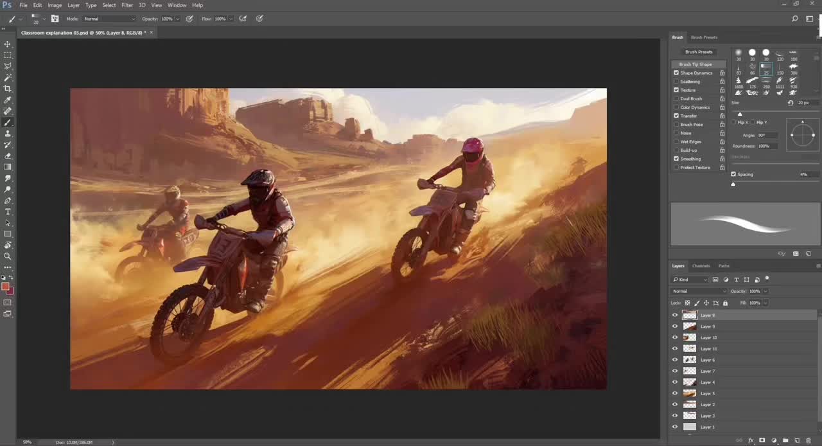Select the Zoom tool

point(8,256)
